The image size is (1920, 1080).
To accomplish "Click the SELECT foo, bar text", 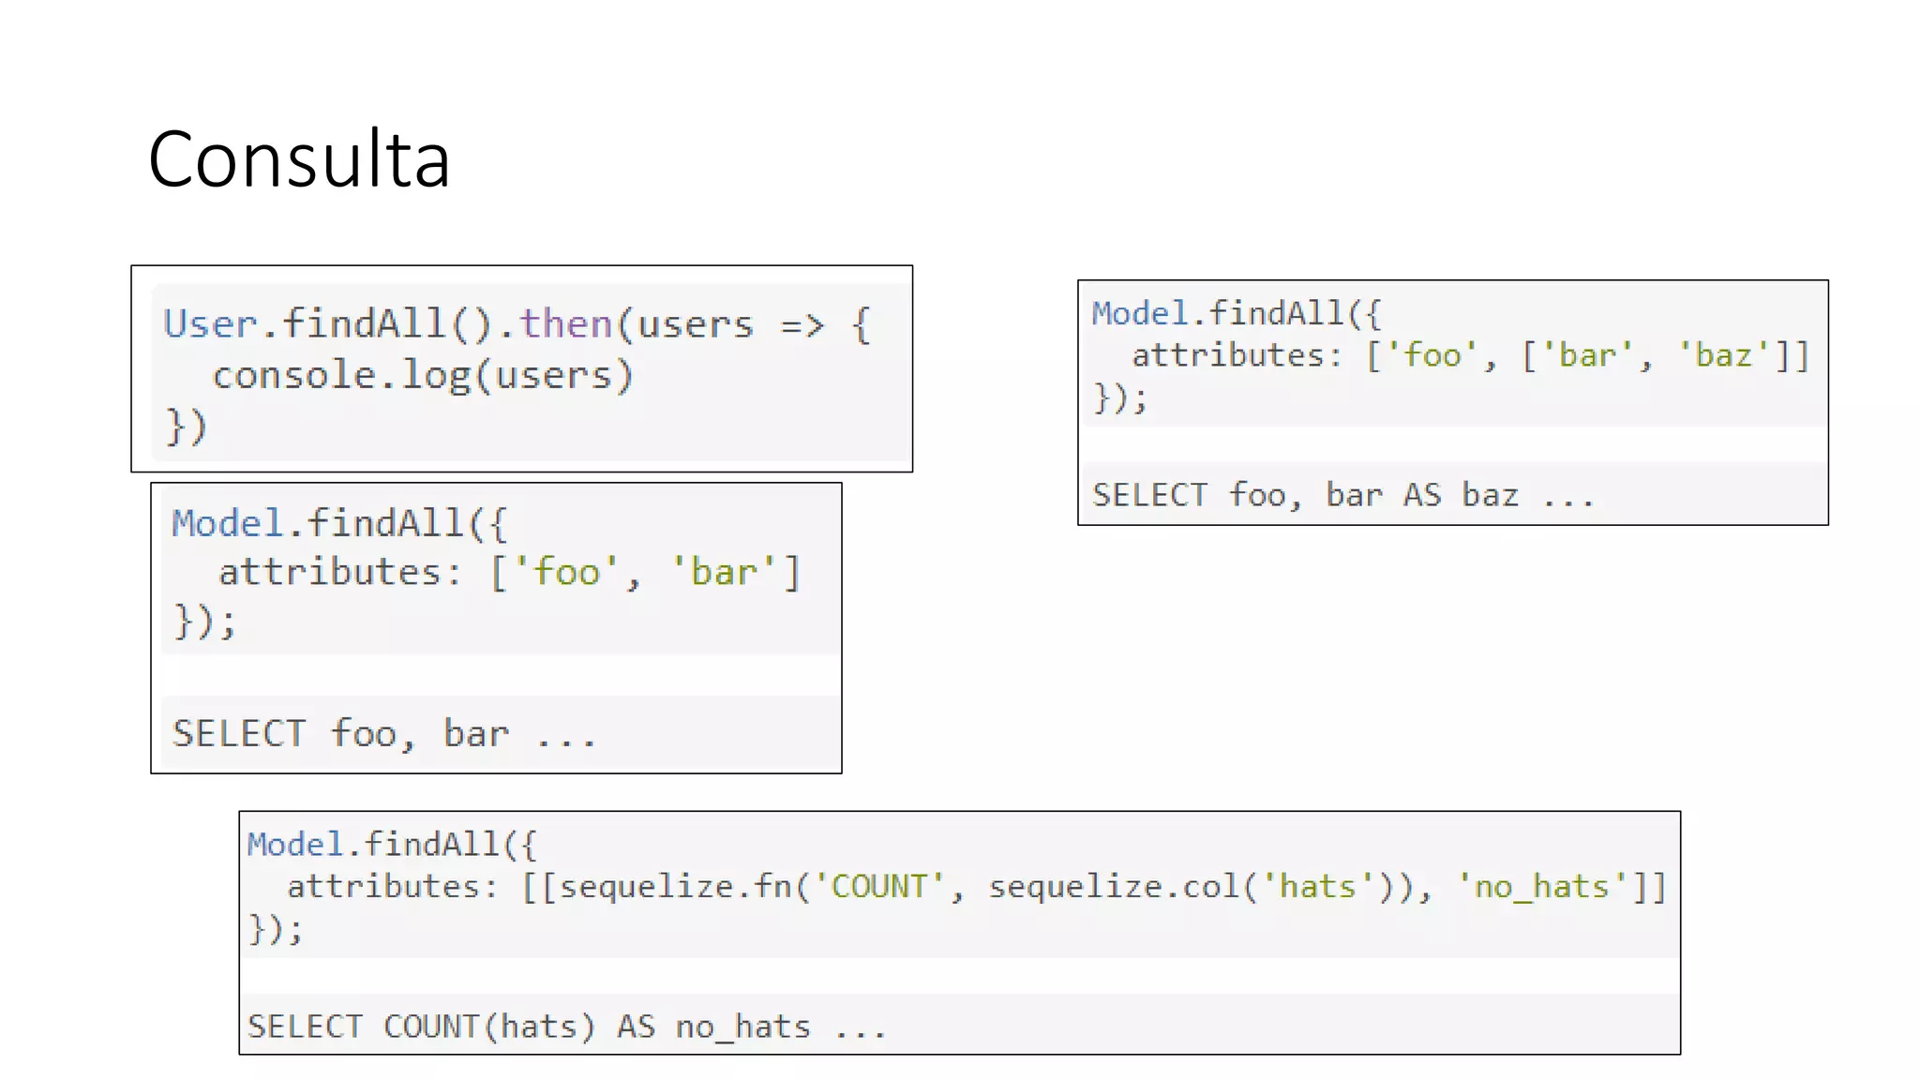I will click(x=383, y=733).
